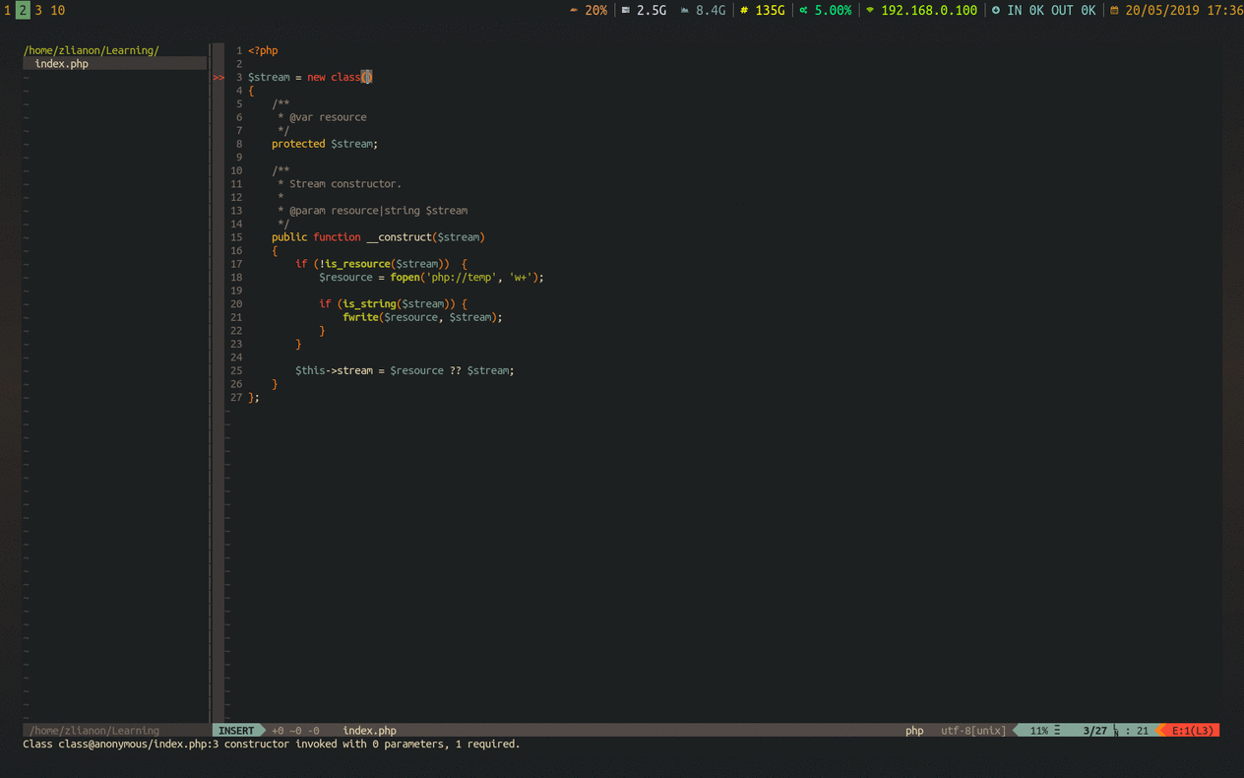Click line number 27 in the gutter
This screenshot has height=778, width=1244.
pyautogui.click(x=235, y=396)
